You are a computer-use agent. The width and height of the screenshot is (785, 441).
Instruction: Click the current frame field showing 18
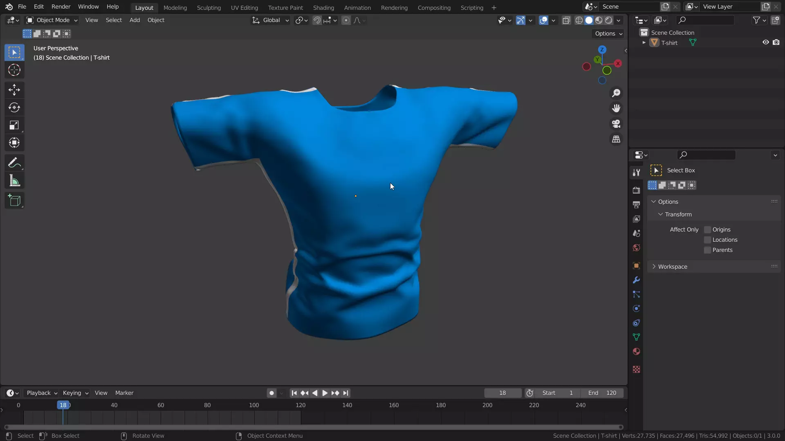[x=503, y=393]
